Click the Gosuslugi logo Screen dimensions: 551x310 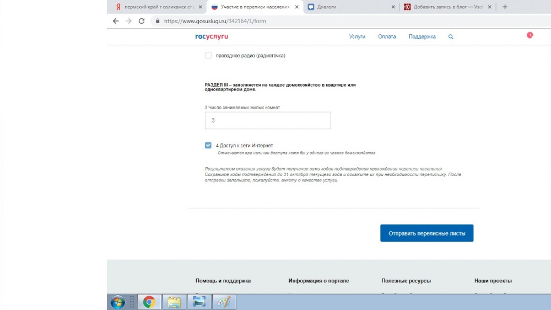(212, 36)
